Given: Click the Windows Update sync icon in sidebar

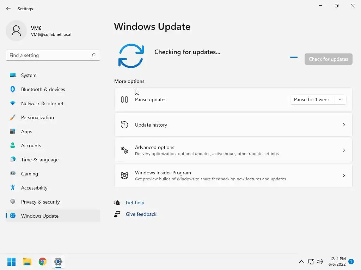Looking at the screenshot, I should [13, 216].
